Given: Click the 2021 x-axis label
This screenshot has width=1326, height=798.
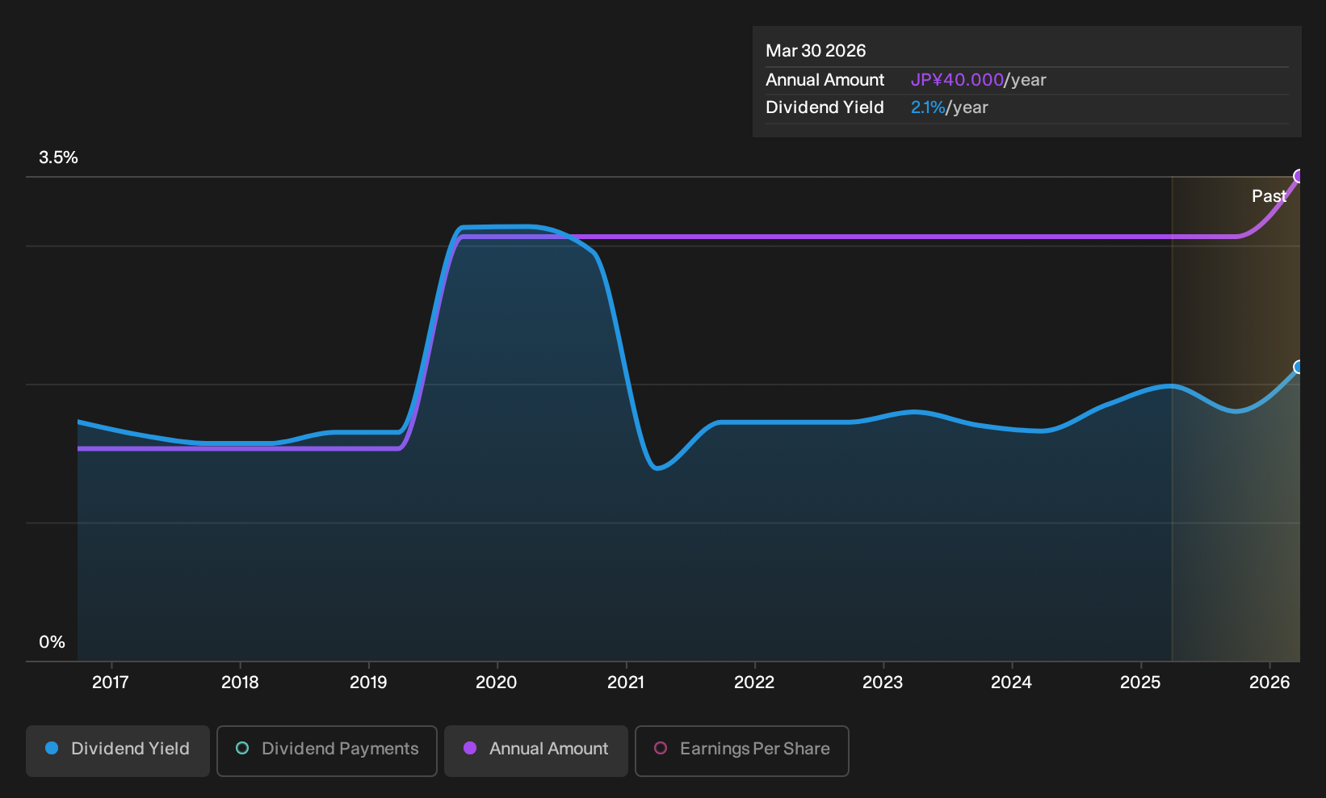Looking at the screenshot, I should tap(626, 682).
